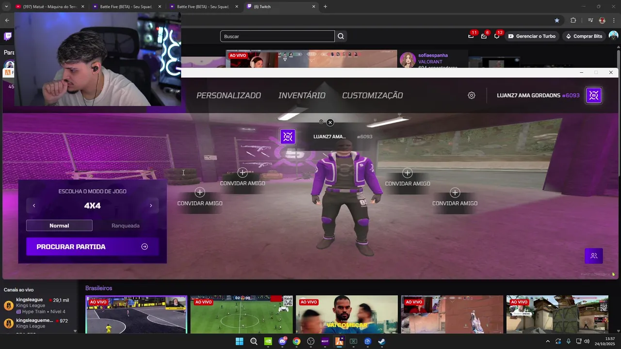
Task: Open Chrome tab search dropdown arrow
Action: [x=6, y=7]
